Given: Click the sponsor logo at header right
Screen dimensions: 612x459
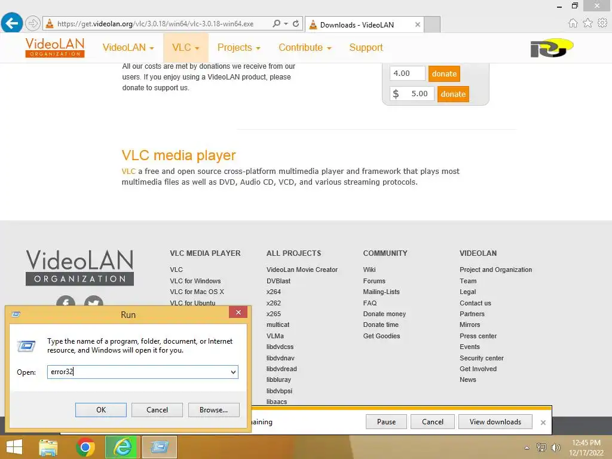Looking at the screenshot, I should click(552, 48).
